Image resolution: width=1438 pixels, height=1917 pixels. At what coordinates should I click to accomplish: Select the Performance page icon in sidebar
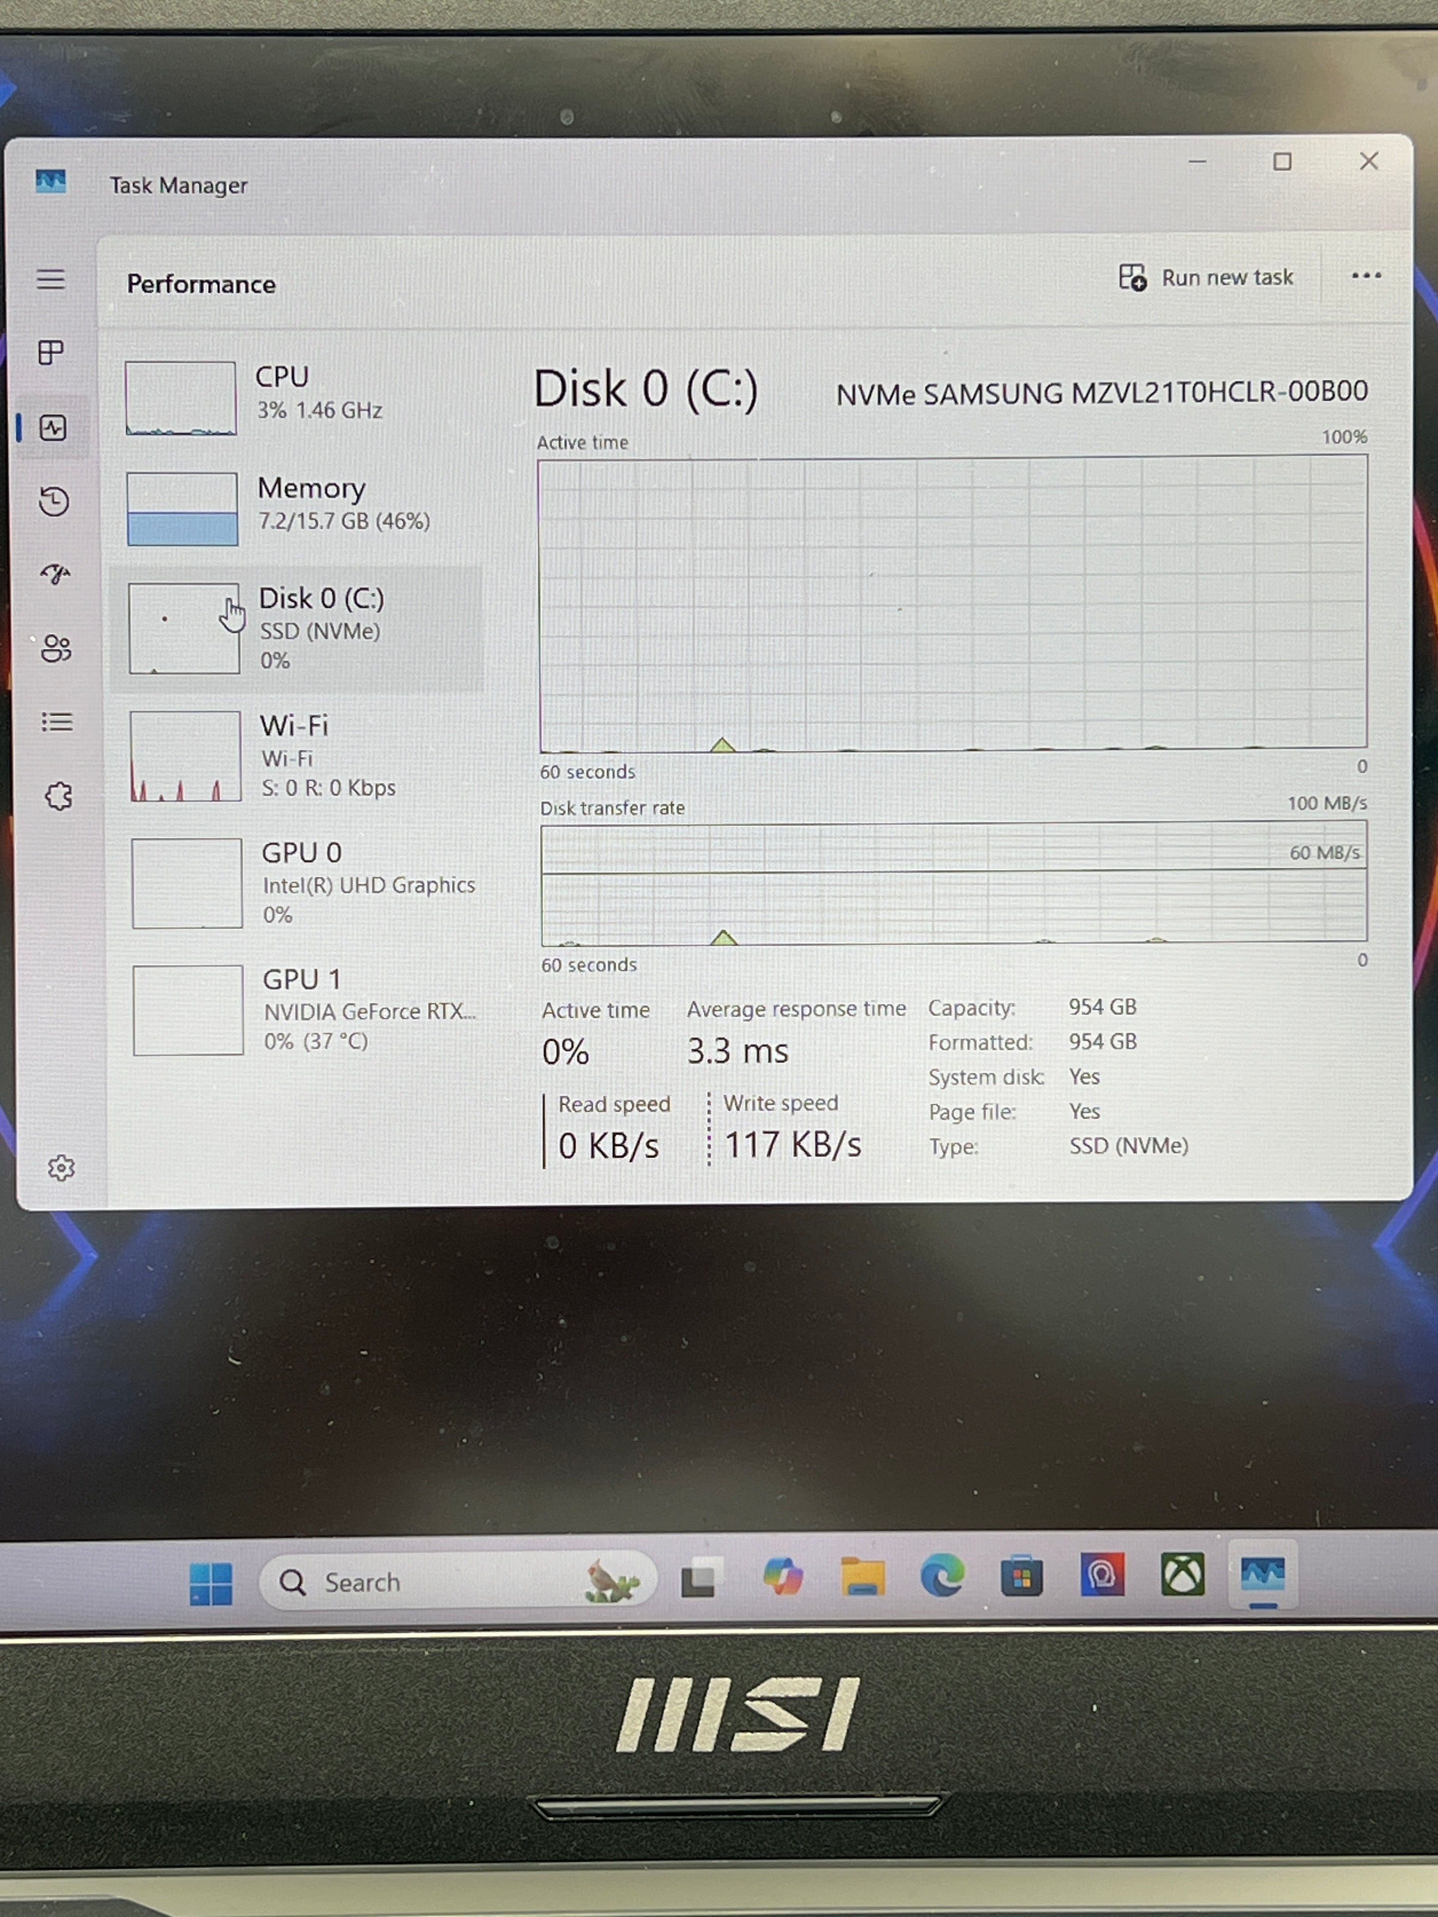53,427
